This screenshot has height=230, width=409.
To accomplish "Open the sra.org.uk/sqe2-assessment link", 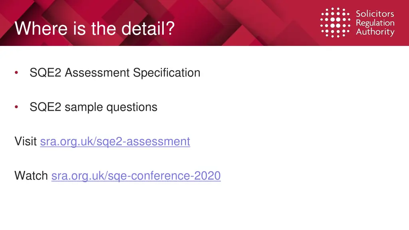I will pyautogui.click(x=115, y=142).
